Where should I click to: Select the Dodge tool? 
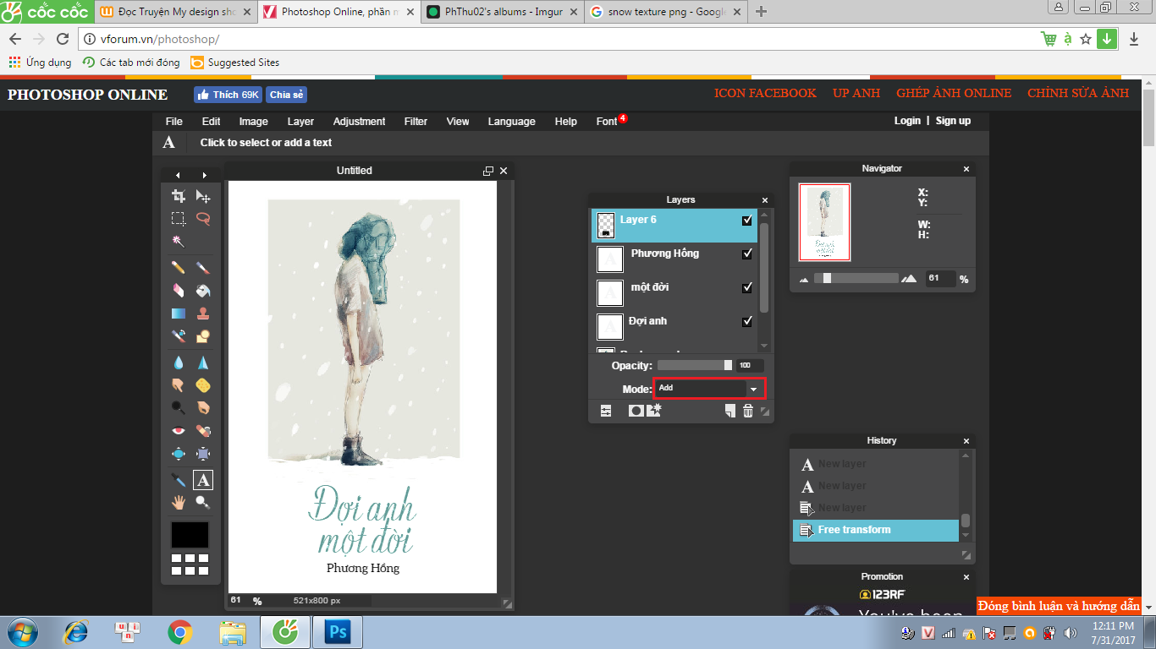click(x=179, y=408)
